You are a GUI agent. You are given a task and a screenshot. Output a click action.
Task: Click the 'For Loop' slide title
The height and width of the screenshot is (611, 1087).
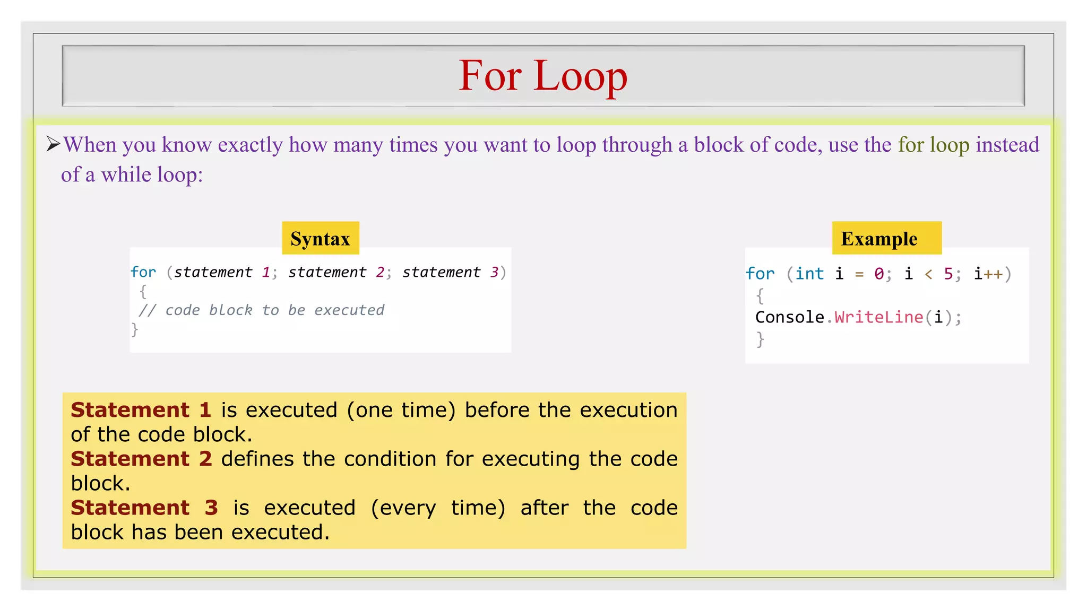pyautogui.click(x=543, y=75)
